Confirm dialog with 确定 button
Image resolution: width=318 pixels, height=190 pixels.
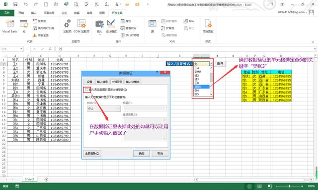click(x=142, y=154)
